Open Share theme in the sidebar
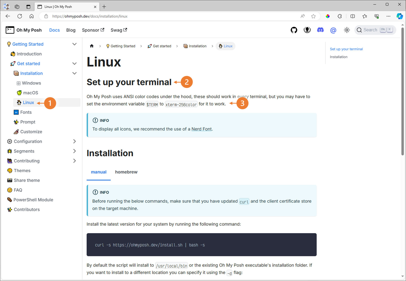This screenshot has width=406, height=281. 23,180
